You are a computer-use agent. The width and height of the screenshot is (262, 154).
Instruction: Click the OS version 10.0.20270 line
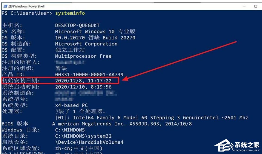pyautogui.click(x=95, y=38)
